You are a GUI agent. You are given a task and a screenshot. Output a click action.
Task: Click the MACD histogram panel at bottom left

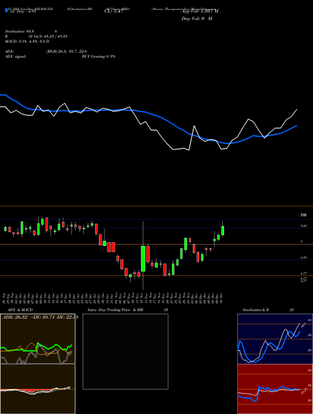coord(38,389)
